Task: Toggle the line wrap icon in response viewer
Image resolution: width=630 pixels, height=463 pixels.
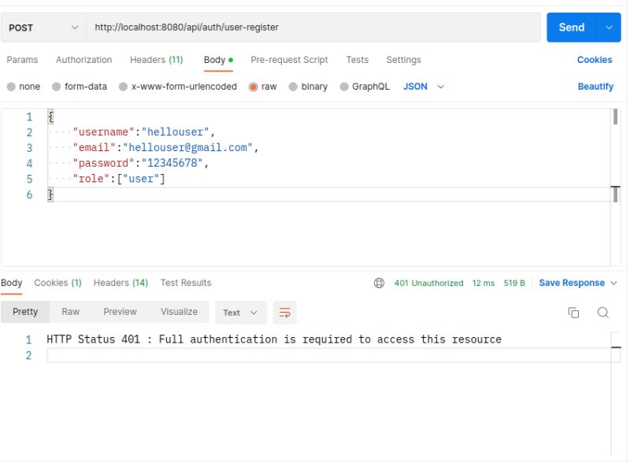Action: tap(285, 312)
